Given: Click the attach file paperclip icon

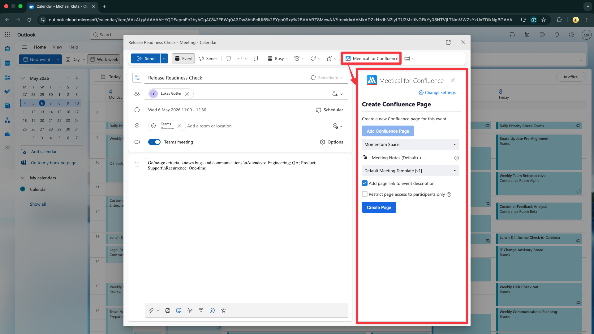Looking at the screenshot, I should pos(151,310).
